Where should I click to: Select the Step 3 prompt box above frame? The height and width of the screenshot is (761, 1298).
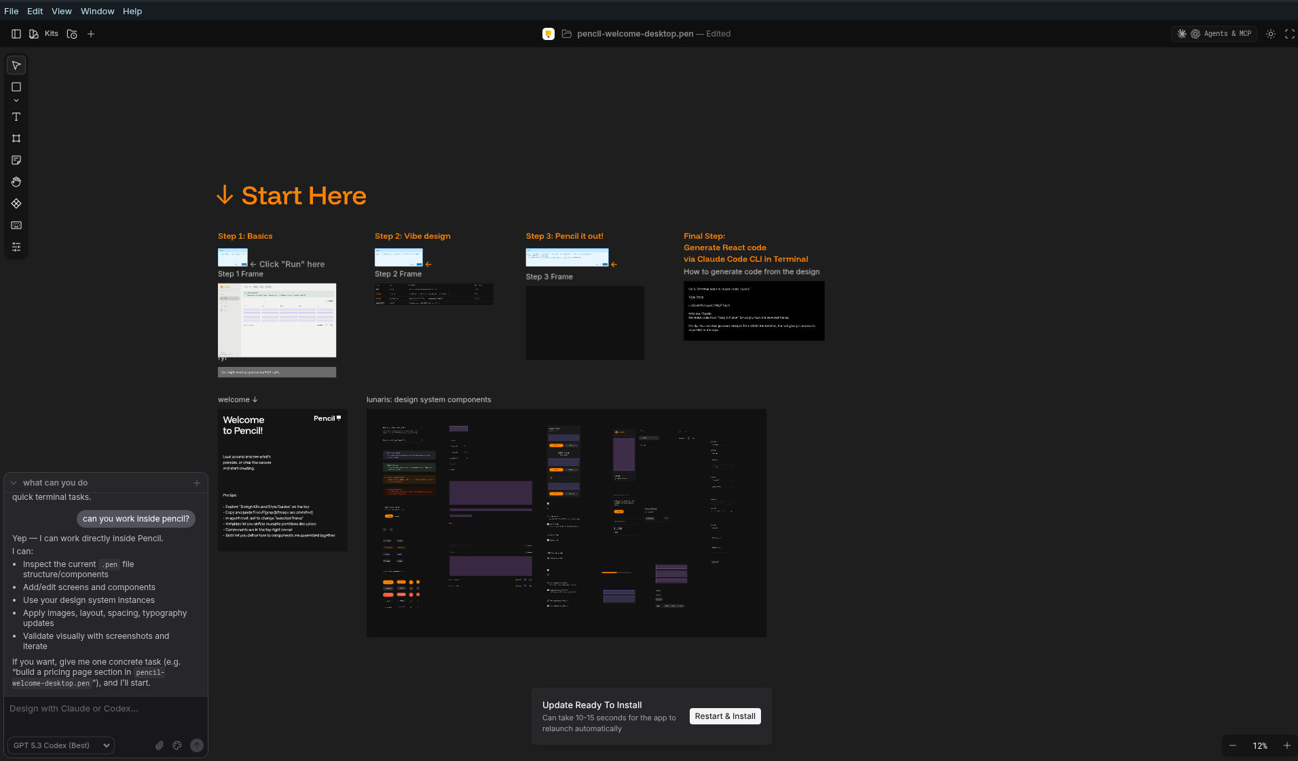click(x=568, y=257)
